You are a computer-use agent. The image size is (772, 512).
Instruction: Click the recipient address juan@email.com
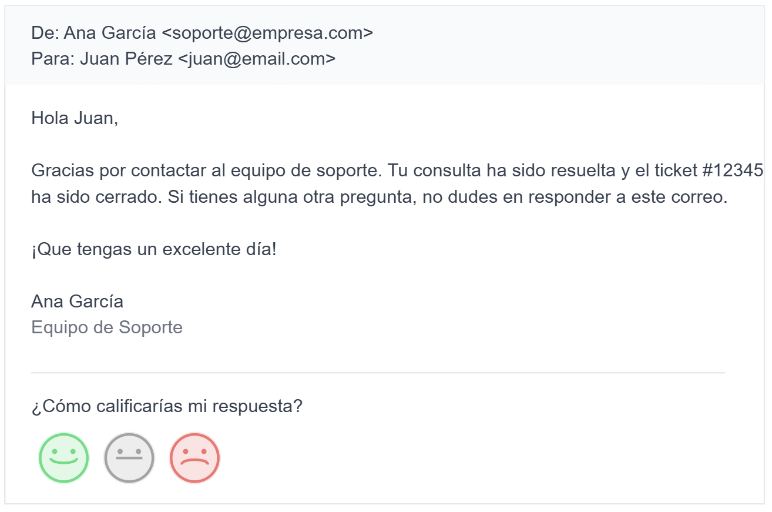pos(257,59)
